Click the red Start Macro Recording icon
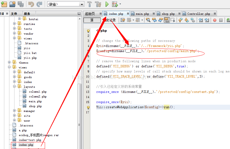 (x=215, y=20)
